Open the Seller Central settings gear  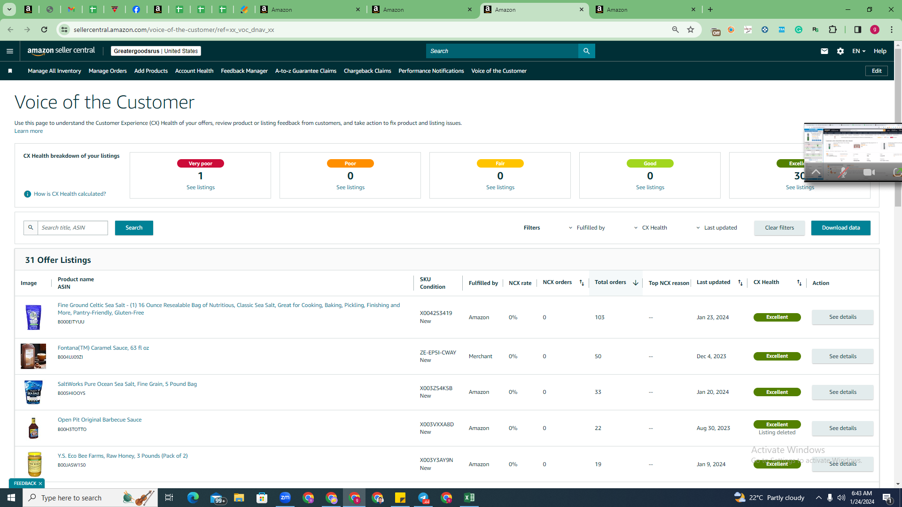pyautogui.click(x=840, y=51)
